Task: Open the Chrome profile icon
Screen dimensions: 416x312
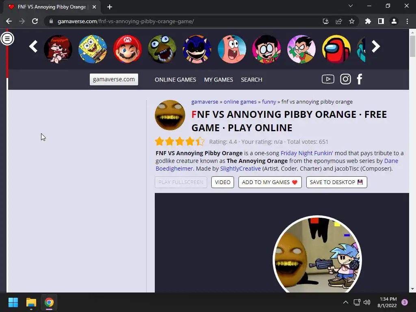Action: point(394,21)
